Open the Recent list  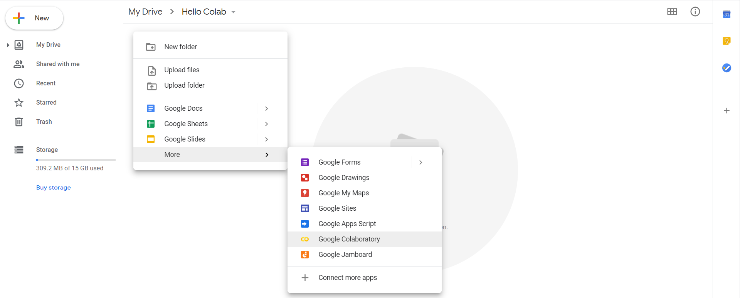[x=46, y=83]
